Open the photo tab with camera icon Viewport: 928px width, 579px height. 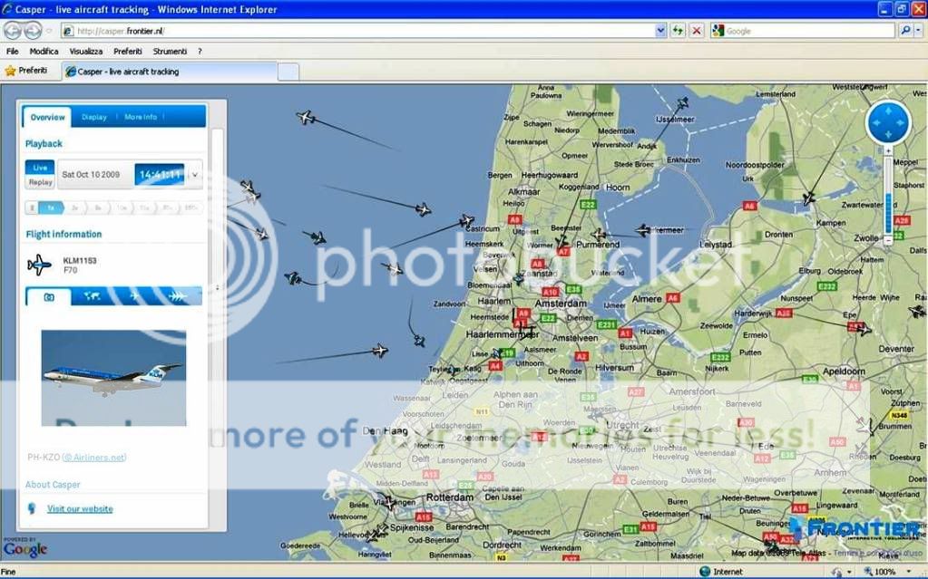tap(48, 296)
